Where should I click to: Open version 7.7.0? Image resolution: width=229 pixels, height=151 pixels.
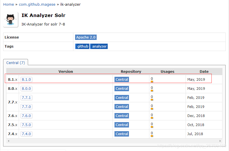click(x=26, y=107)
